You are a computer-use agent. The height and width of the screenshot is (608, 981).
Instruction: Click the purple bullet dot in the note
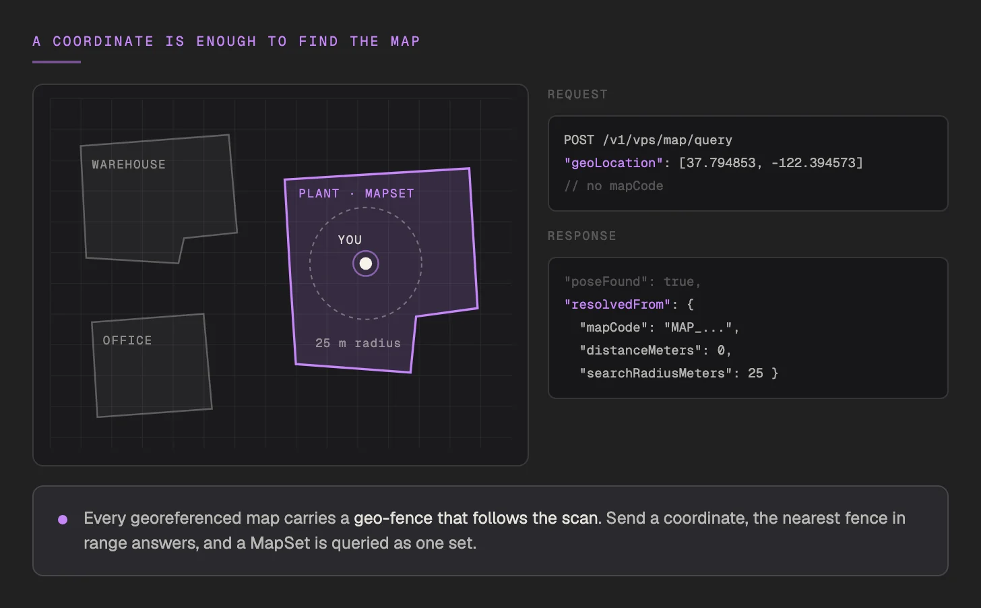[x=63, y=519]
